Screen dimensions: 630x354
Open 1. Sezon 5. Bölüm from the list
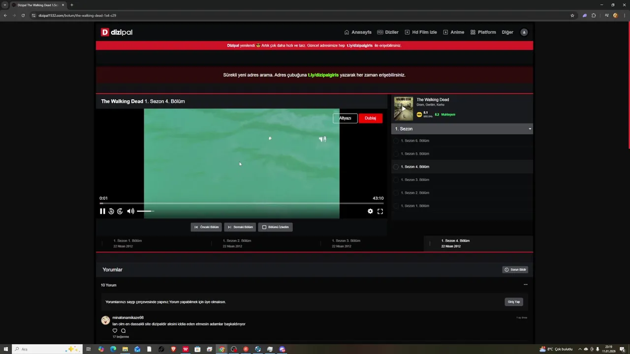pyautogui.click(x=415, y=154)
